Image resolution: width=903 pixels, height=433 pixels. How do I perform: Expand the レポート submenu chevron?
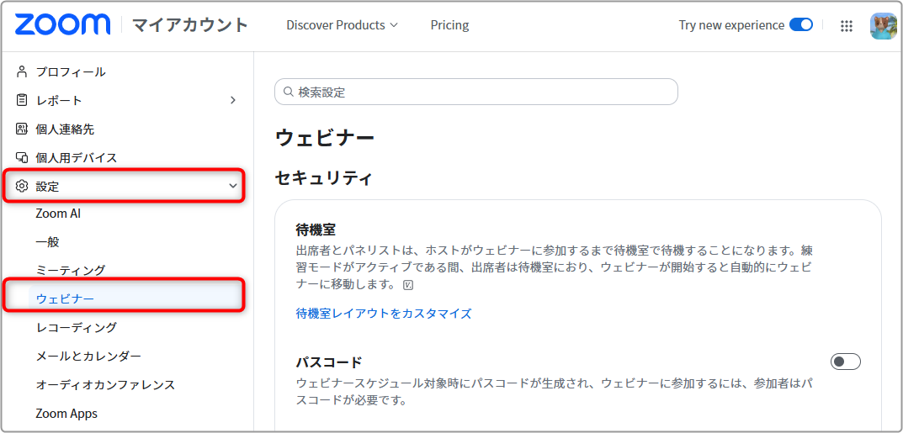232,101
